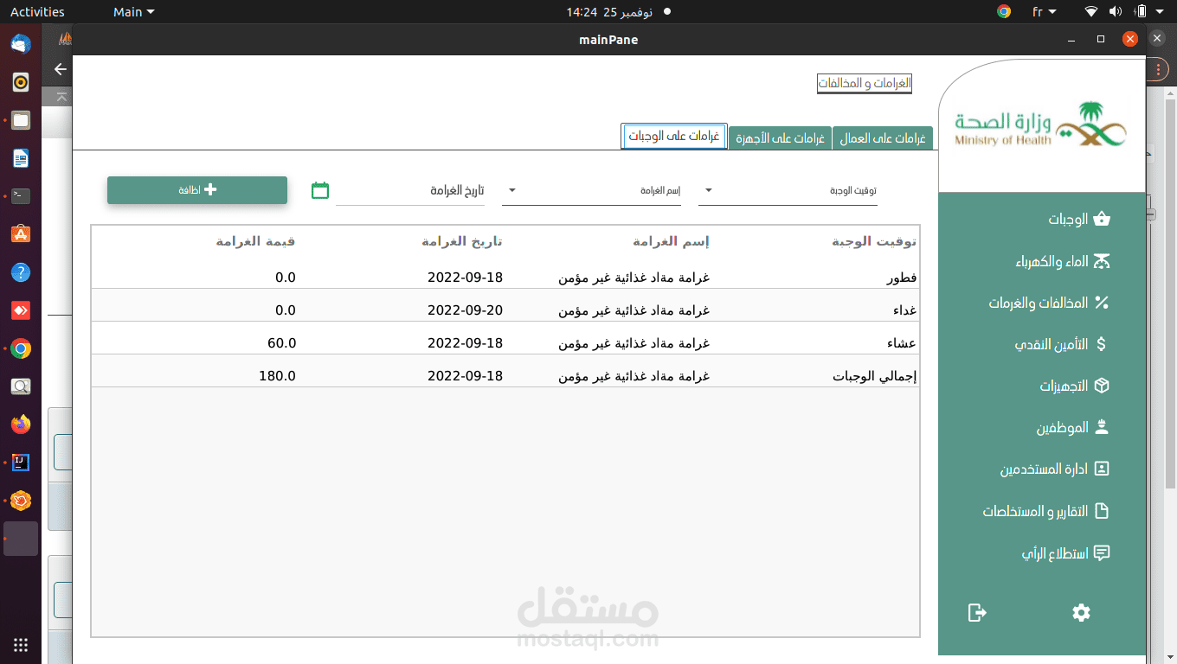Select the عشاء row cell

point(902,343)
